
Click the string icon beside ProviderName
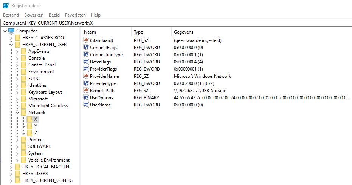86,76
